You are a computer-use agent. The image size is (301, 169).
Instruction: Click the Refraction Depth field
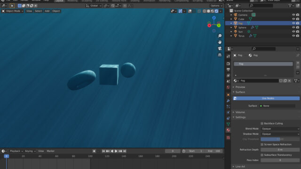pos(280,150)
